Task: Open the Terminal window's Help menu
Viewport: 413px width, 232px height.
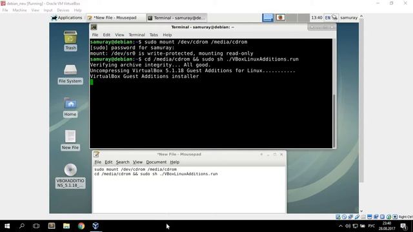Action: (167, 35)
